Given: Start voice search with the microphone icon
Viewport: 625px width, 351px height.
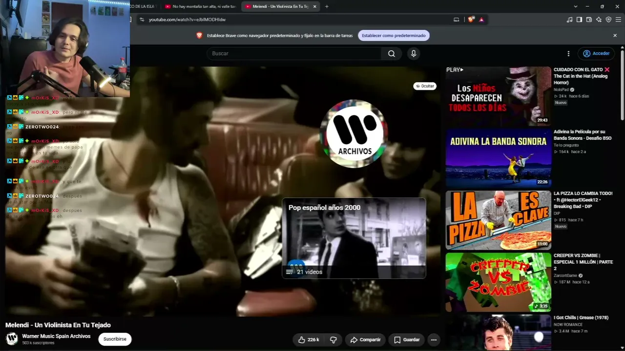Looking at the screenshot, I should tap(414, 54).
